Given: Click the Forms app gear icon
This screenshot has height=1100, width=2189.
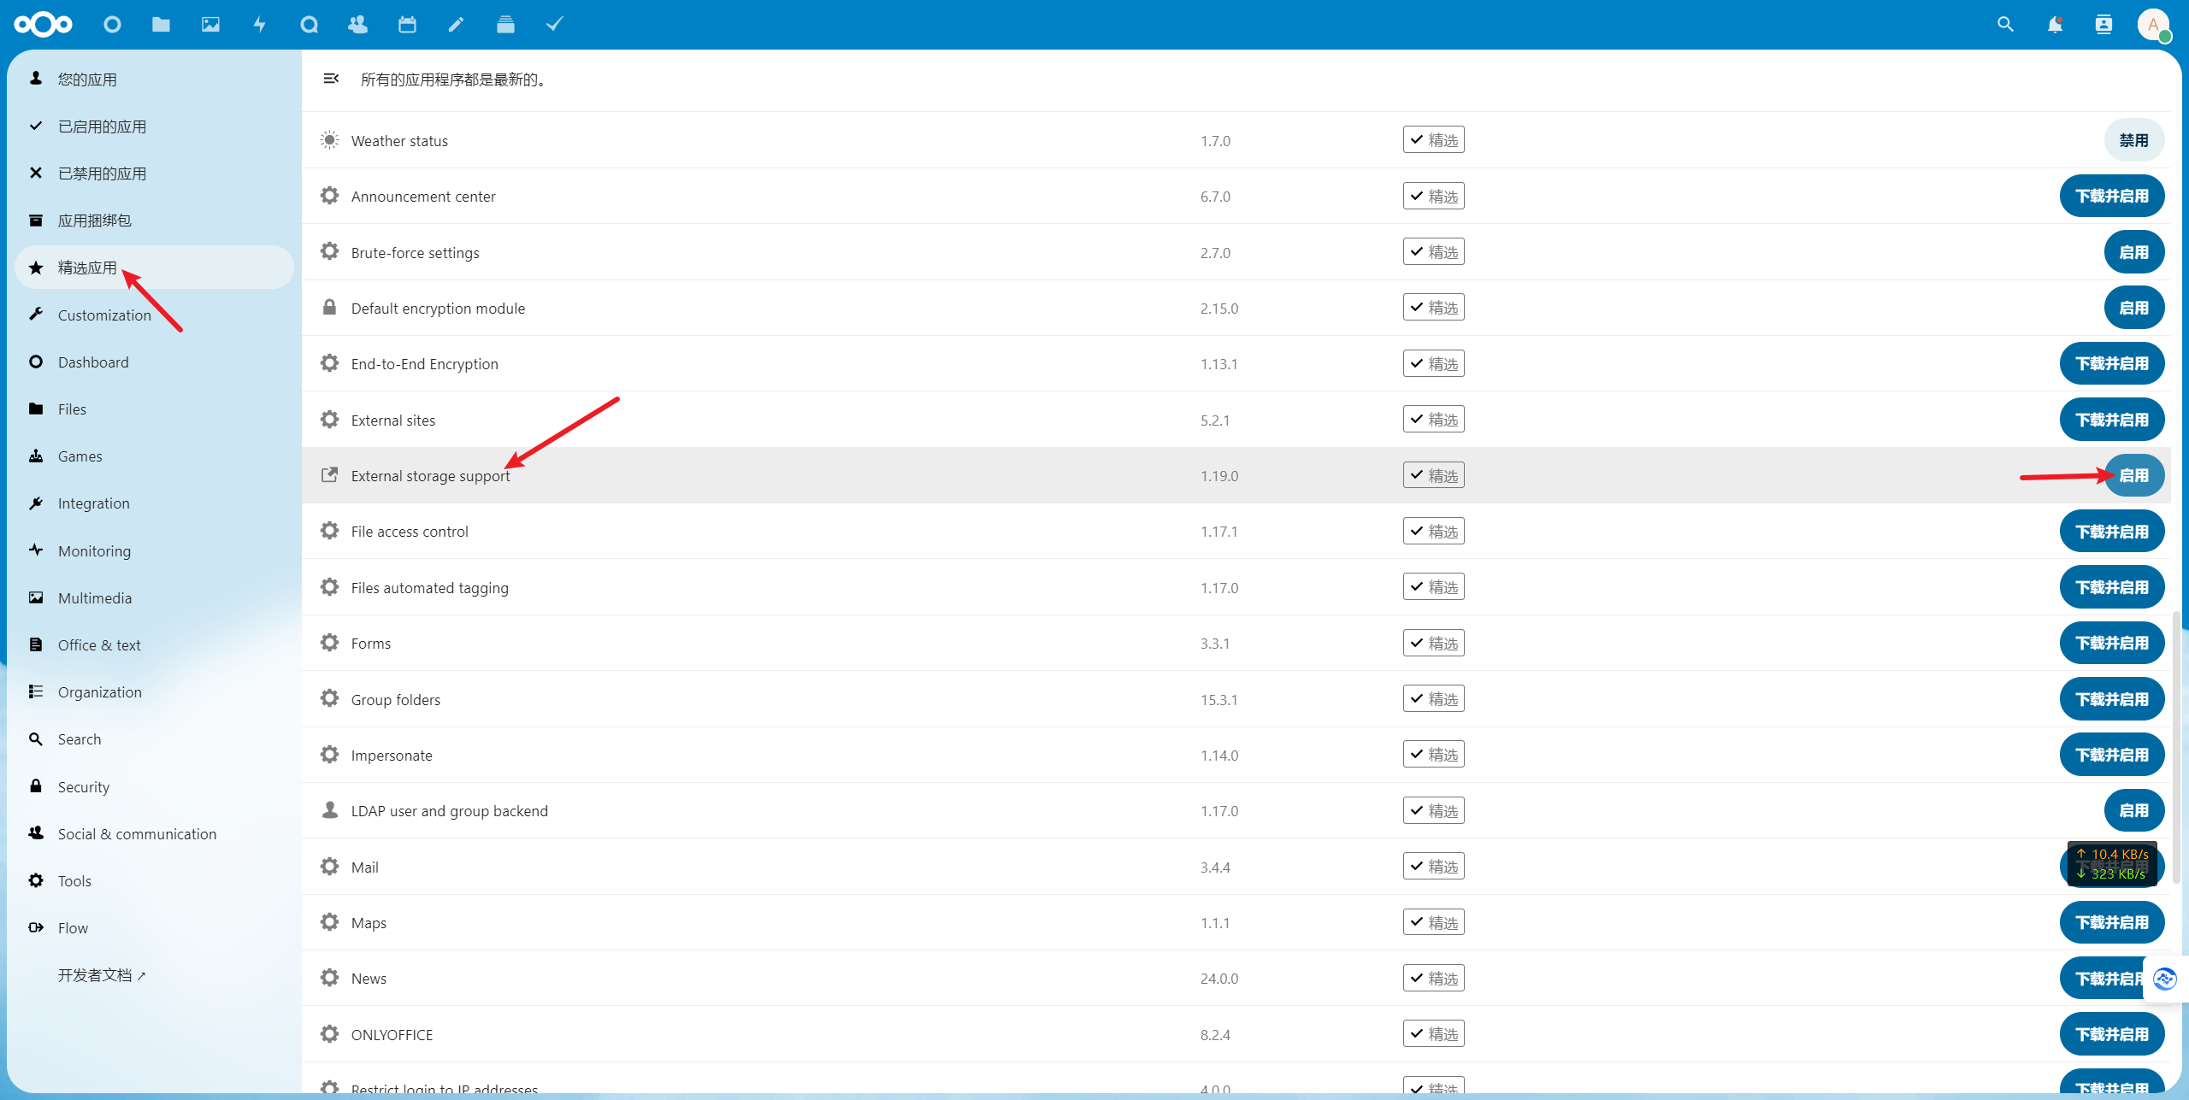Looking at the screenshot, I should [329, 643].
